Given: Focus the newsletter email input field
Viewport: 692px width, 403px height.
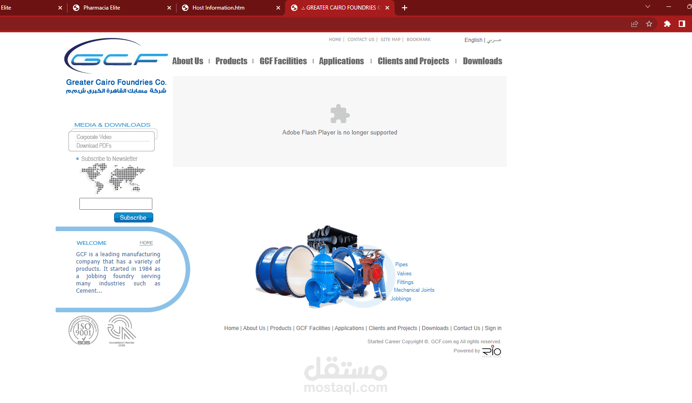Looking at the screenshot, I should point(116,204).
